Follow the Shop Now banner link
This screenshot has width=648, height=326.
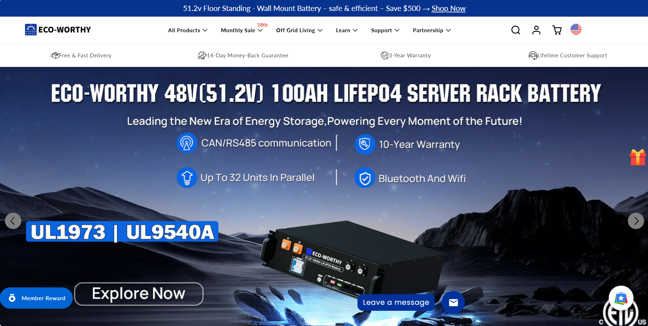449,8
